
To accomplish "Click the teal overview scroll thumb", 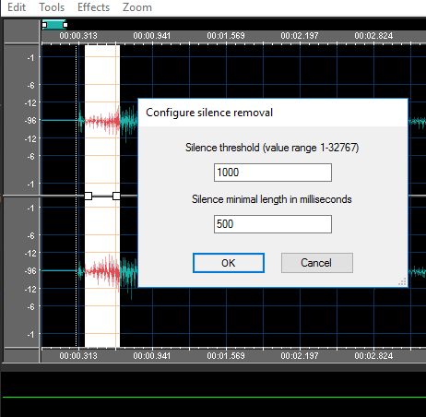I will [54, 25].
